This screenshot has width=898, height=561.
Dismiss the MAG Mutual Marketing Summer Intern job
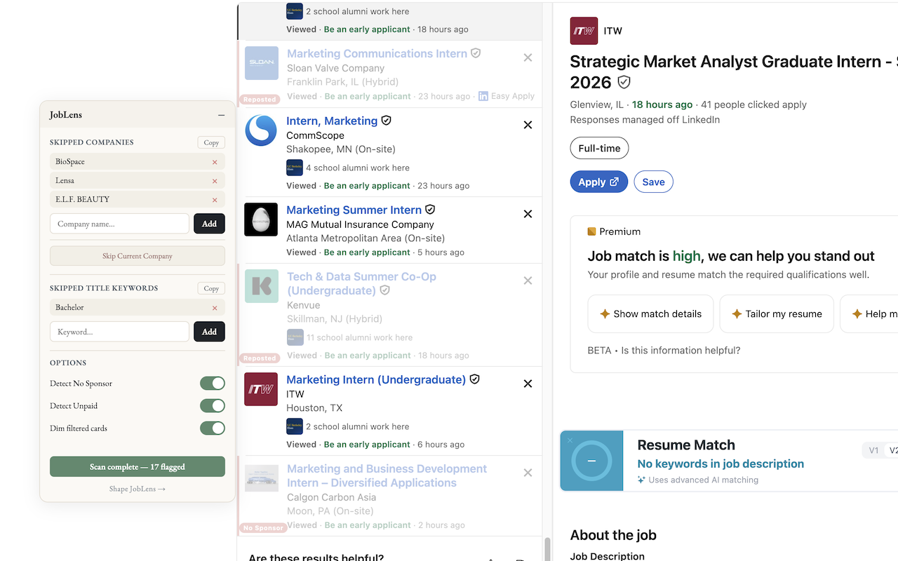(528, 214)
